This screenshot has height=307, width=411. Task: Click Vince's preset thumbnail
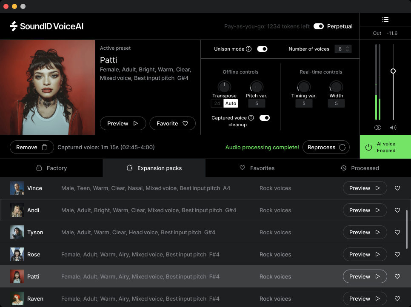[17, 188]
